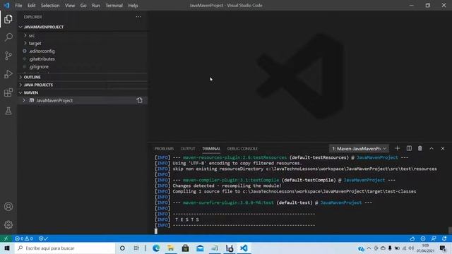Viewport: 452px width, 254px height.
Task: Switch to the PROBLEMS tab
Action: pos(164,149)
